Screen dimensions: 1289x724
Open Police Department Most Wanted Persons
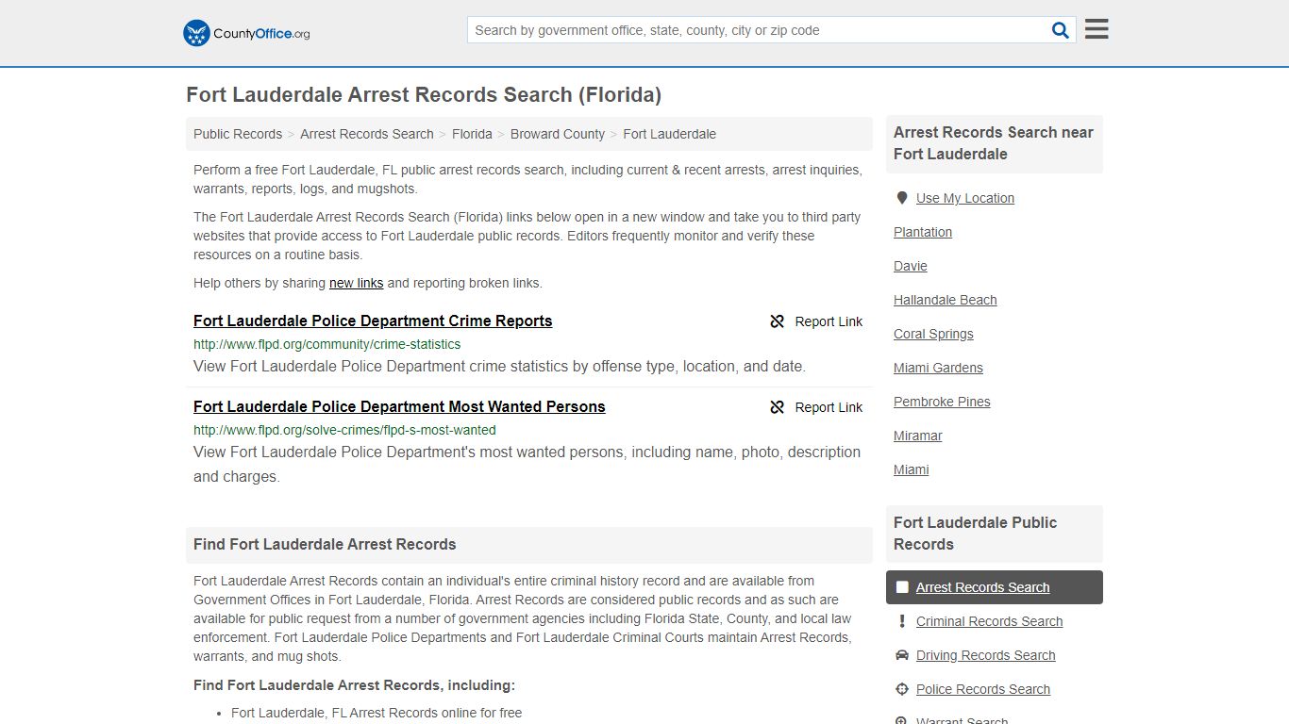click(x=399, y=406)
